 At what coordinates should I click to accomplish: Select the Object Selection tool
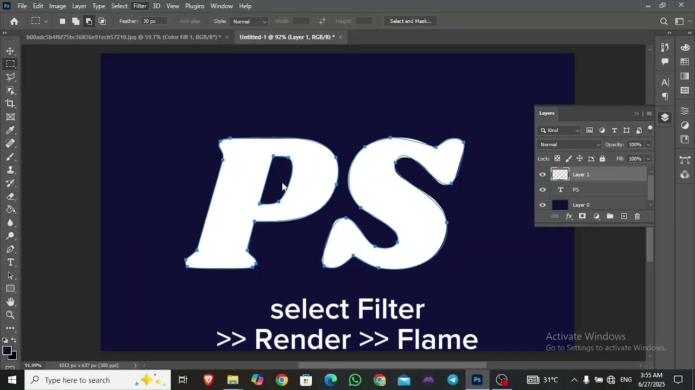point(10,90)
